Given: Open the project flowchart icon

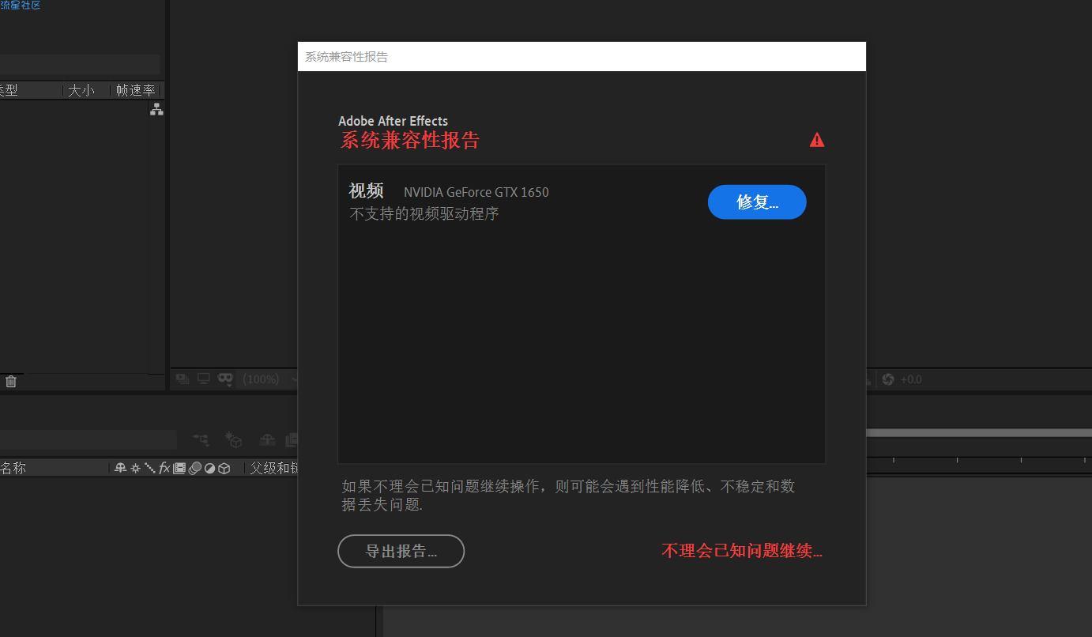Looking at the screenshot, I should coord(156,110).
